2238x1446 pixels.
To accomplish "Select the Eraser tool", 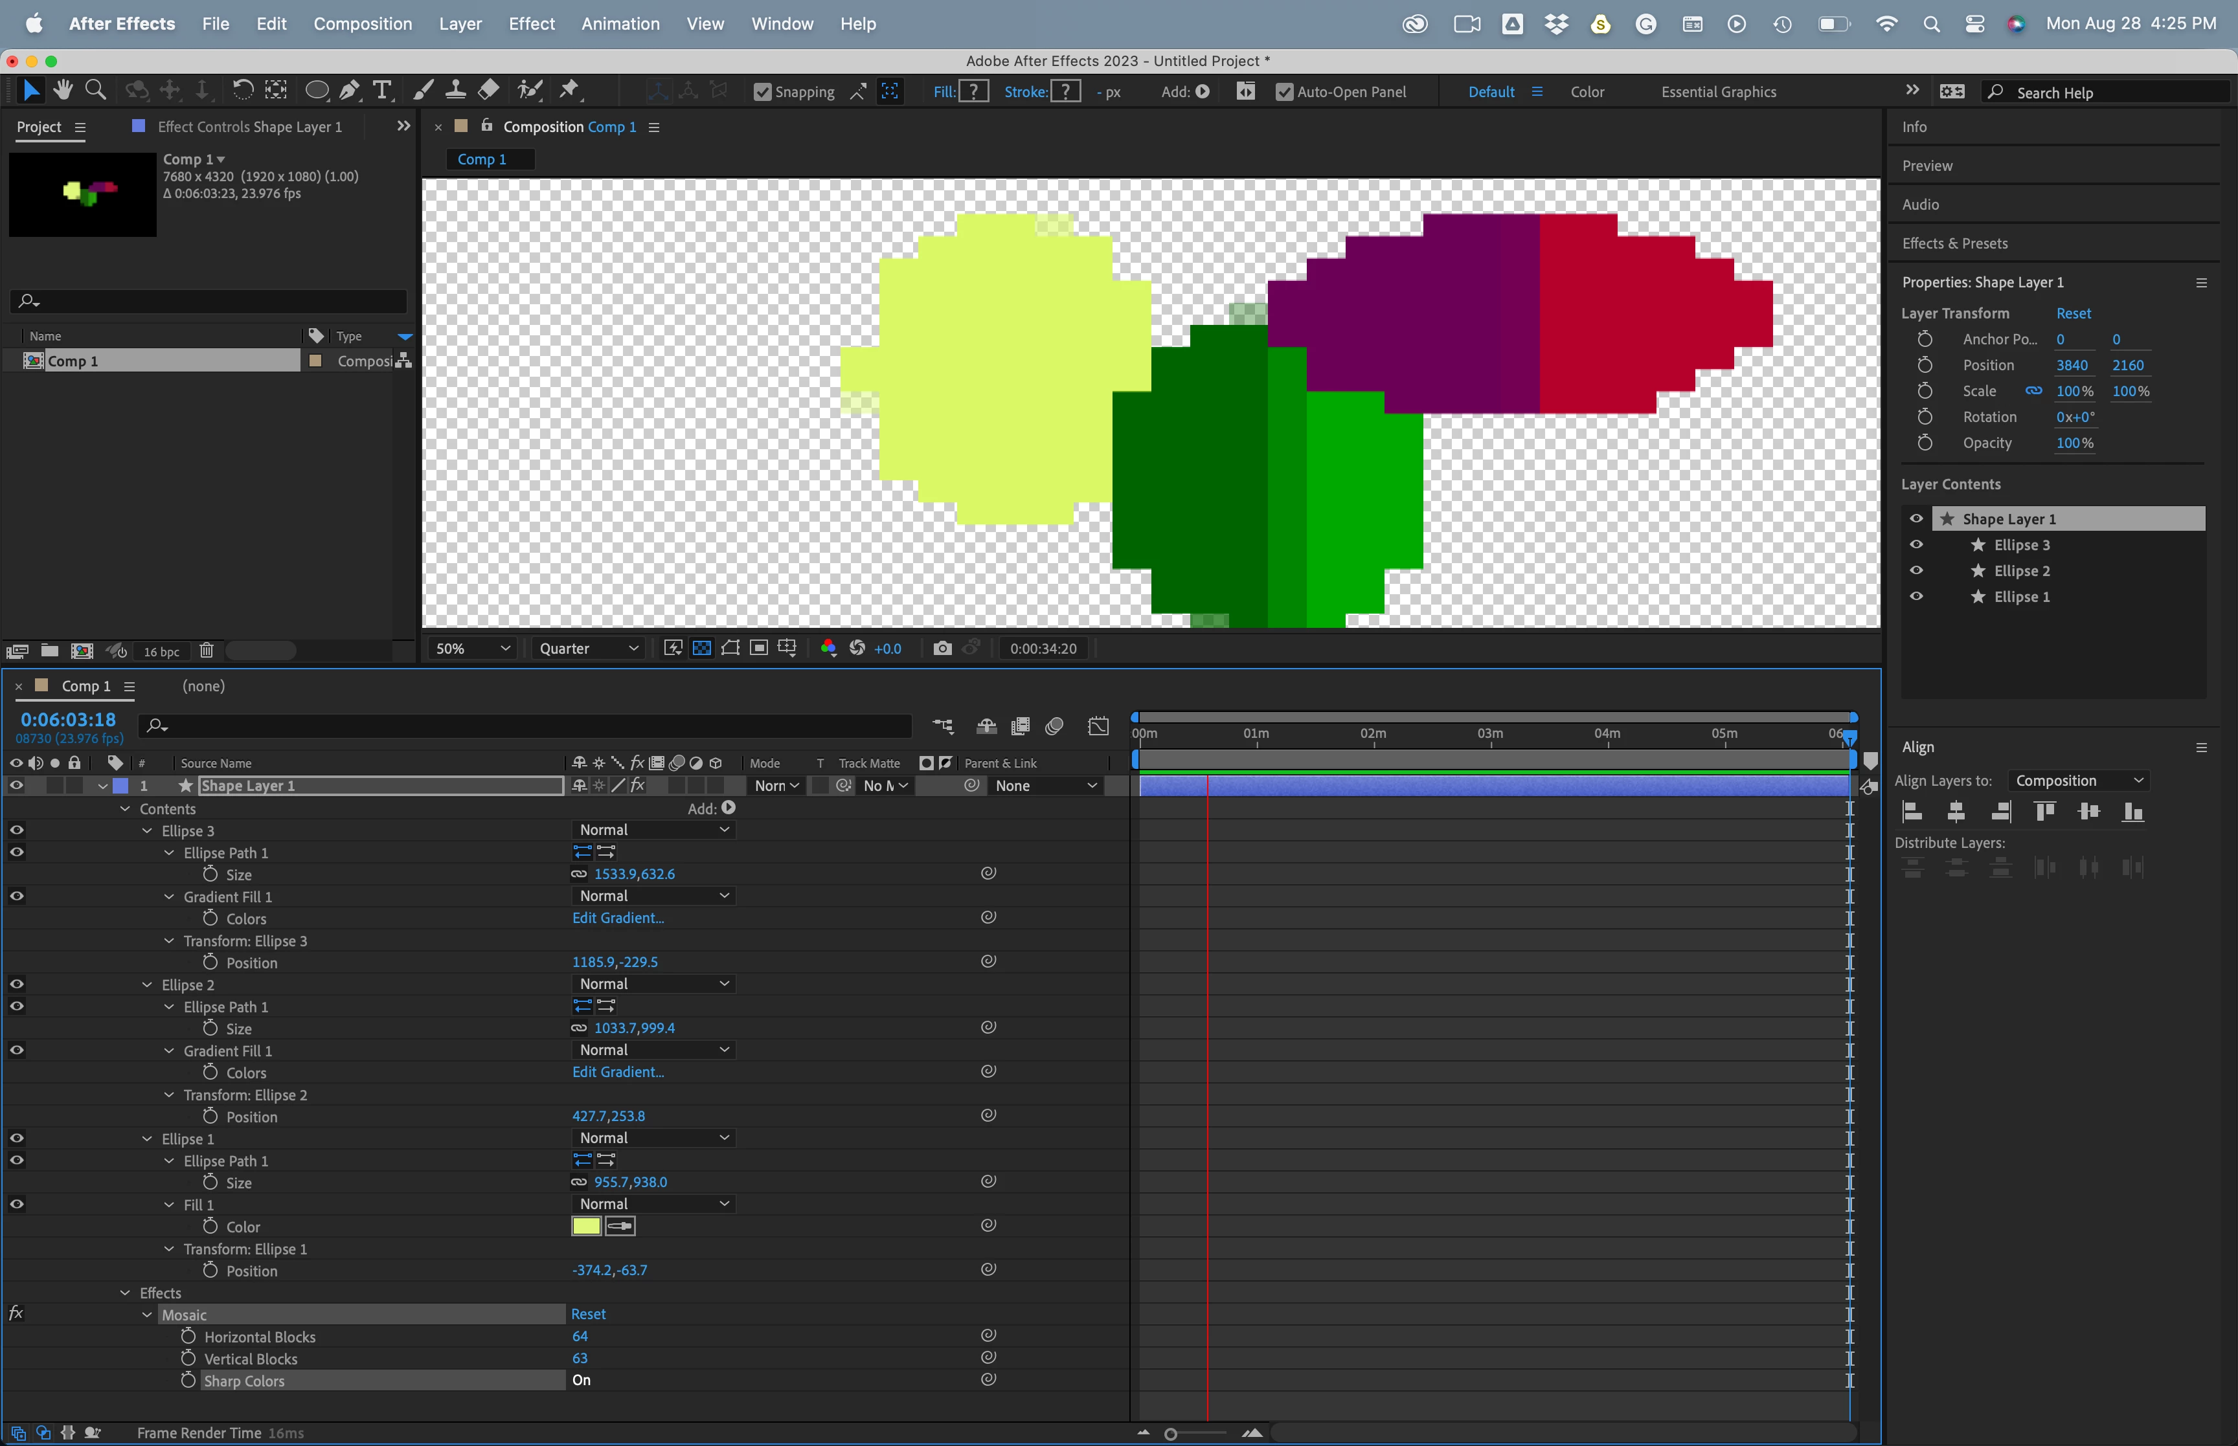I will [x=488, y=90].
